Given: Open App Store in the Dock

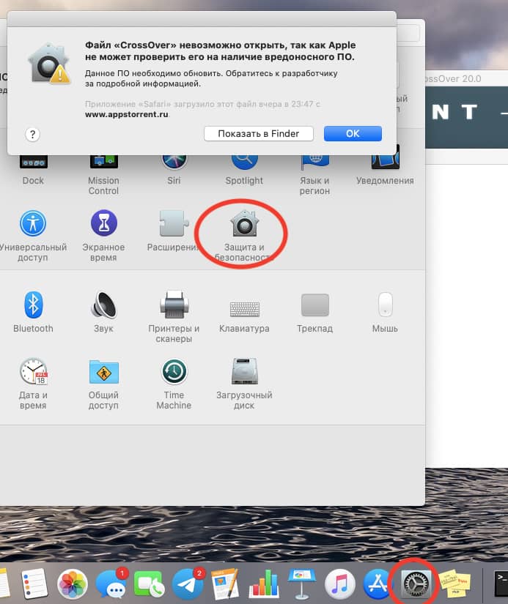Looking at the screenshot, I should click(378, 584).
